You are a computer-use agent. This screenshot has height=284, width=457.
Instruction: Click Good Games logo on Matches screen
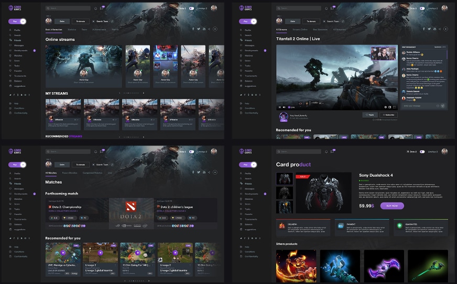click(x=15, y=151)
